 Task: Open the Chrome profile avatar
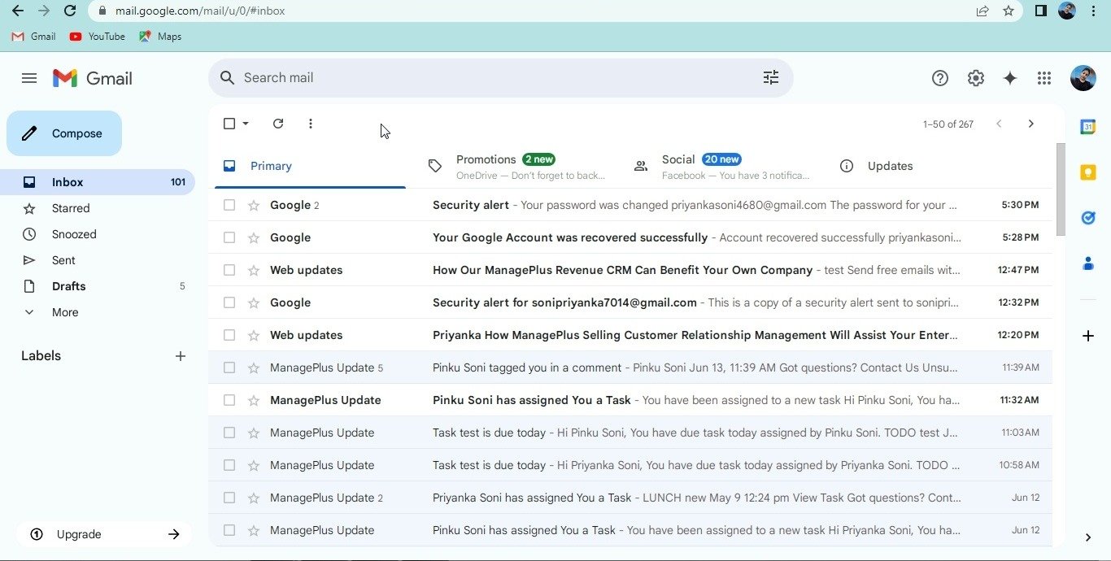pos(1067,11)
